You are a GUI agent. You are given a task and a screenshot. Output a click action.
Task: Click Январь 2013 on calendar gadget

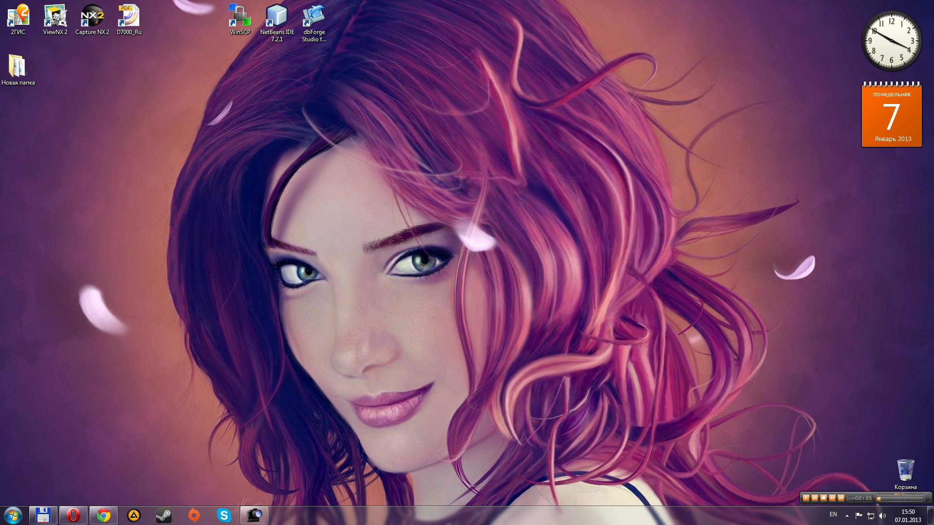coord(893,139)
